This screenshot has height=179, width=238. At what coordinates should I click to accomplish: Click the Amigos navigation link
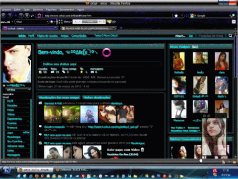64,36
